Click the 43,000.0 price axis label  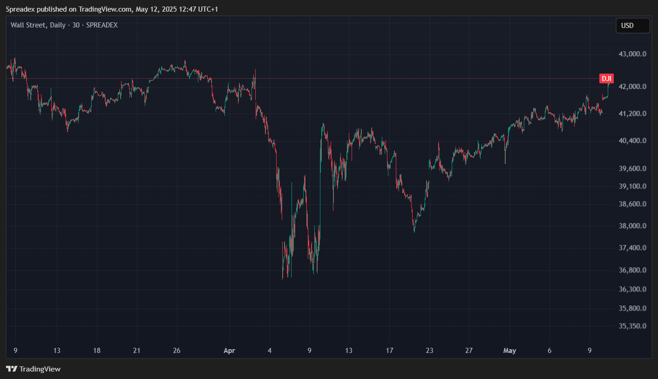632,54
